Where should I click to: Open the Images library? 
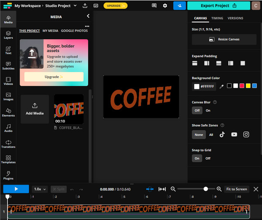click(8, 97)
